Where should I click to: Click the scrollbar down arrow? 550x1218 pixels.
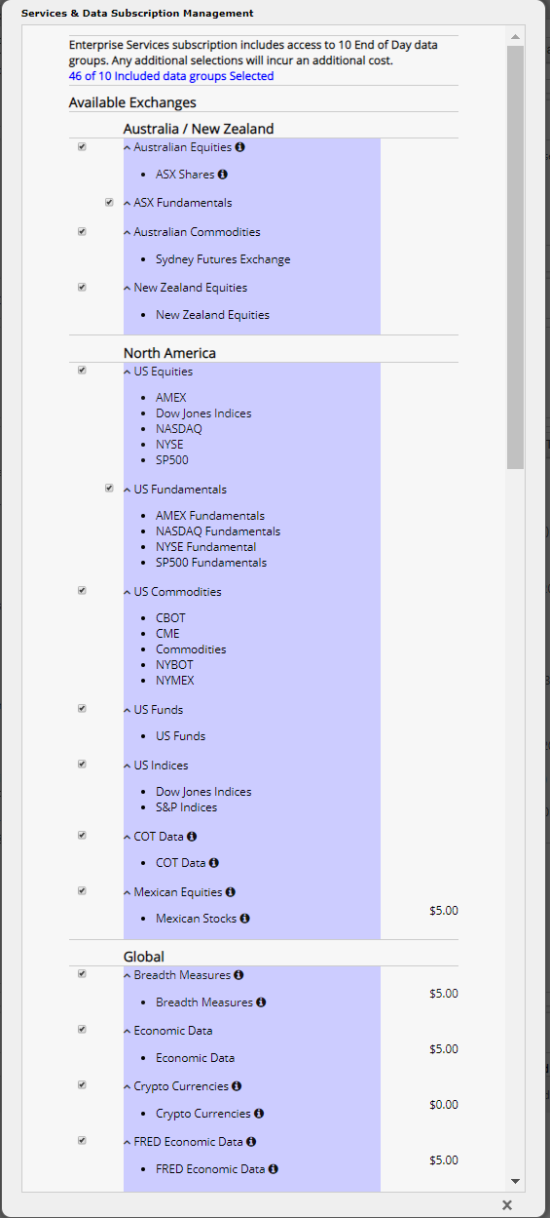click(515, 1182)
